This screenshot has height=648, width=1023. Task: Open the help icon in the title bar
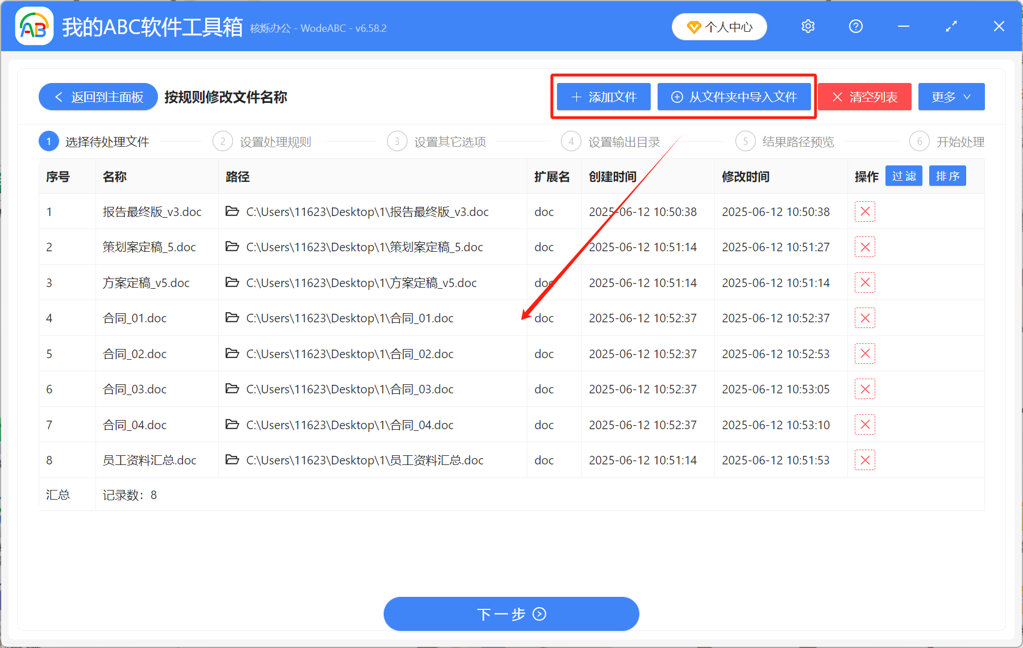(x=855, y=26)
